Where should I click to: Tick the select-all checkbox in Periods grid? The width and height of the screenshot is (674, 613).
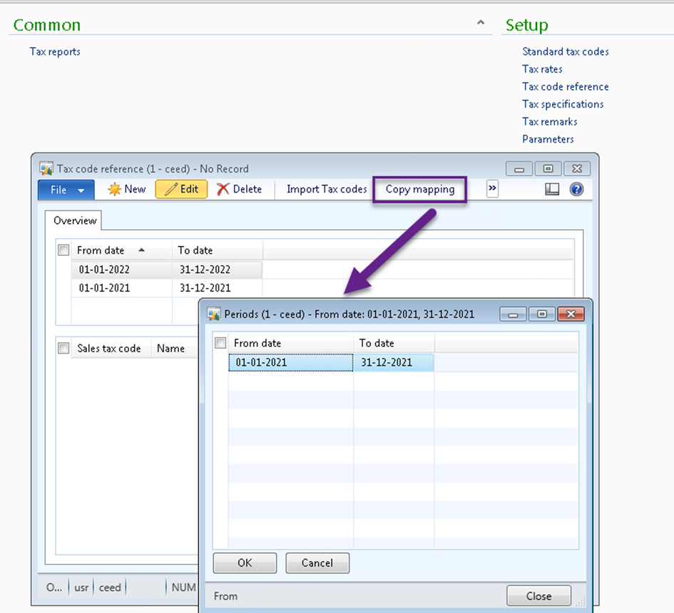pos(220,343)
